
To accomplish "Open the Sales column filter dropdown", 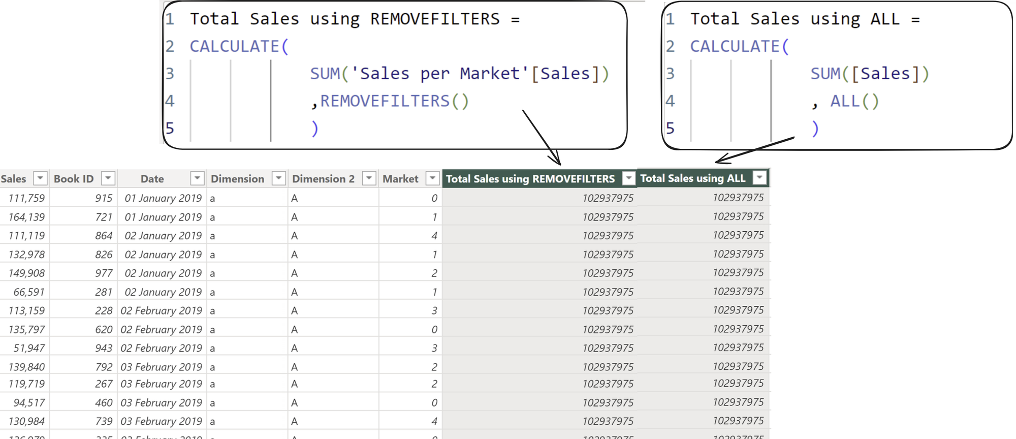I will pyautogui.click(x=40, y=178).
